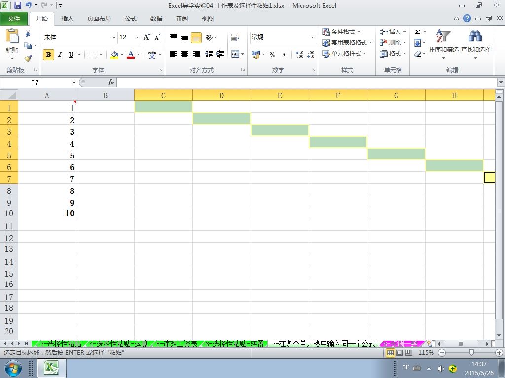Click the Paste clipboard icon
This screenshot has width=505, height=378.
(12, 36)
